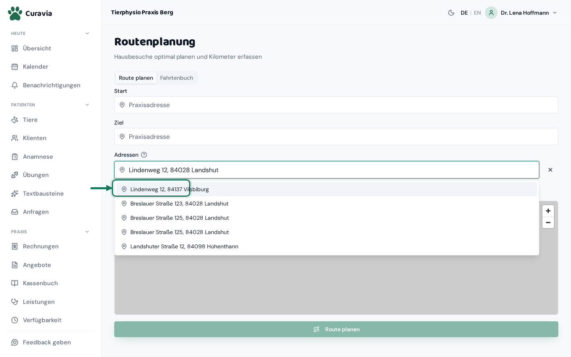
Task: Choose Breslauer Straße 123, 84028 Landshut
Action: [327, 203]
